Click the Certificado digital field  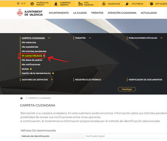(125, 136)
